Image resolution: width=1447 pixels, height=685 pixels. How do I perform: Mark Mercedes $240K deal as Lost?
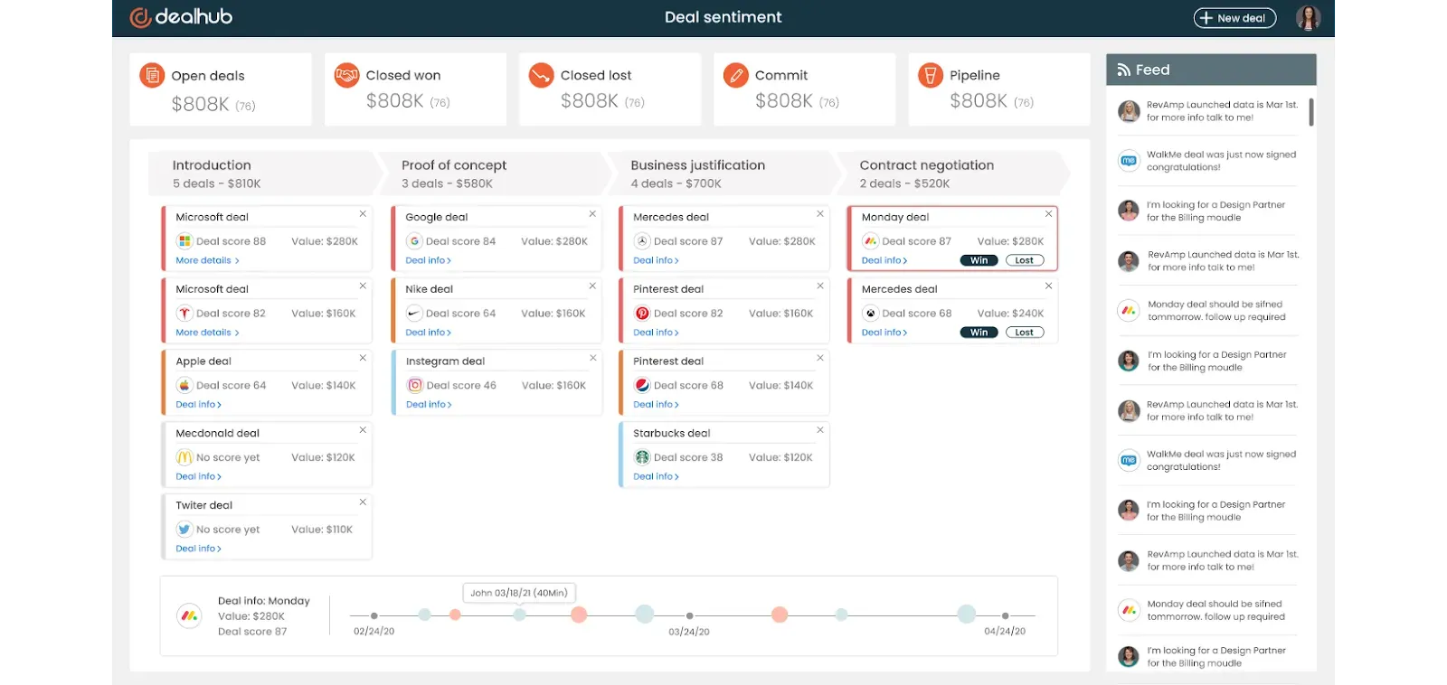tap(1025, 333)
